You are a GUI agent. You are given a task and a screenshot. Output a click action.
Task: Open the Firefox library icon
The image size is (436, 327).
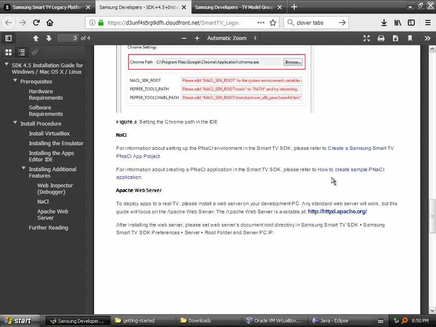tap(398, 23)
